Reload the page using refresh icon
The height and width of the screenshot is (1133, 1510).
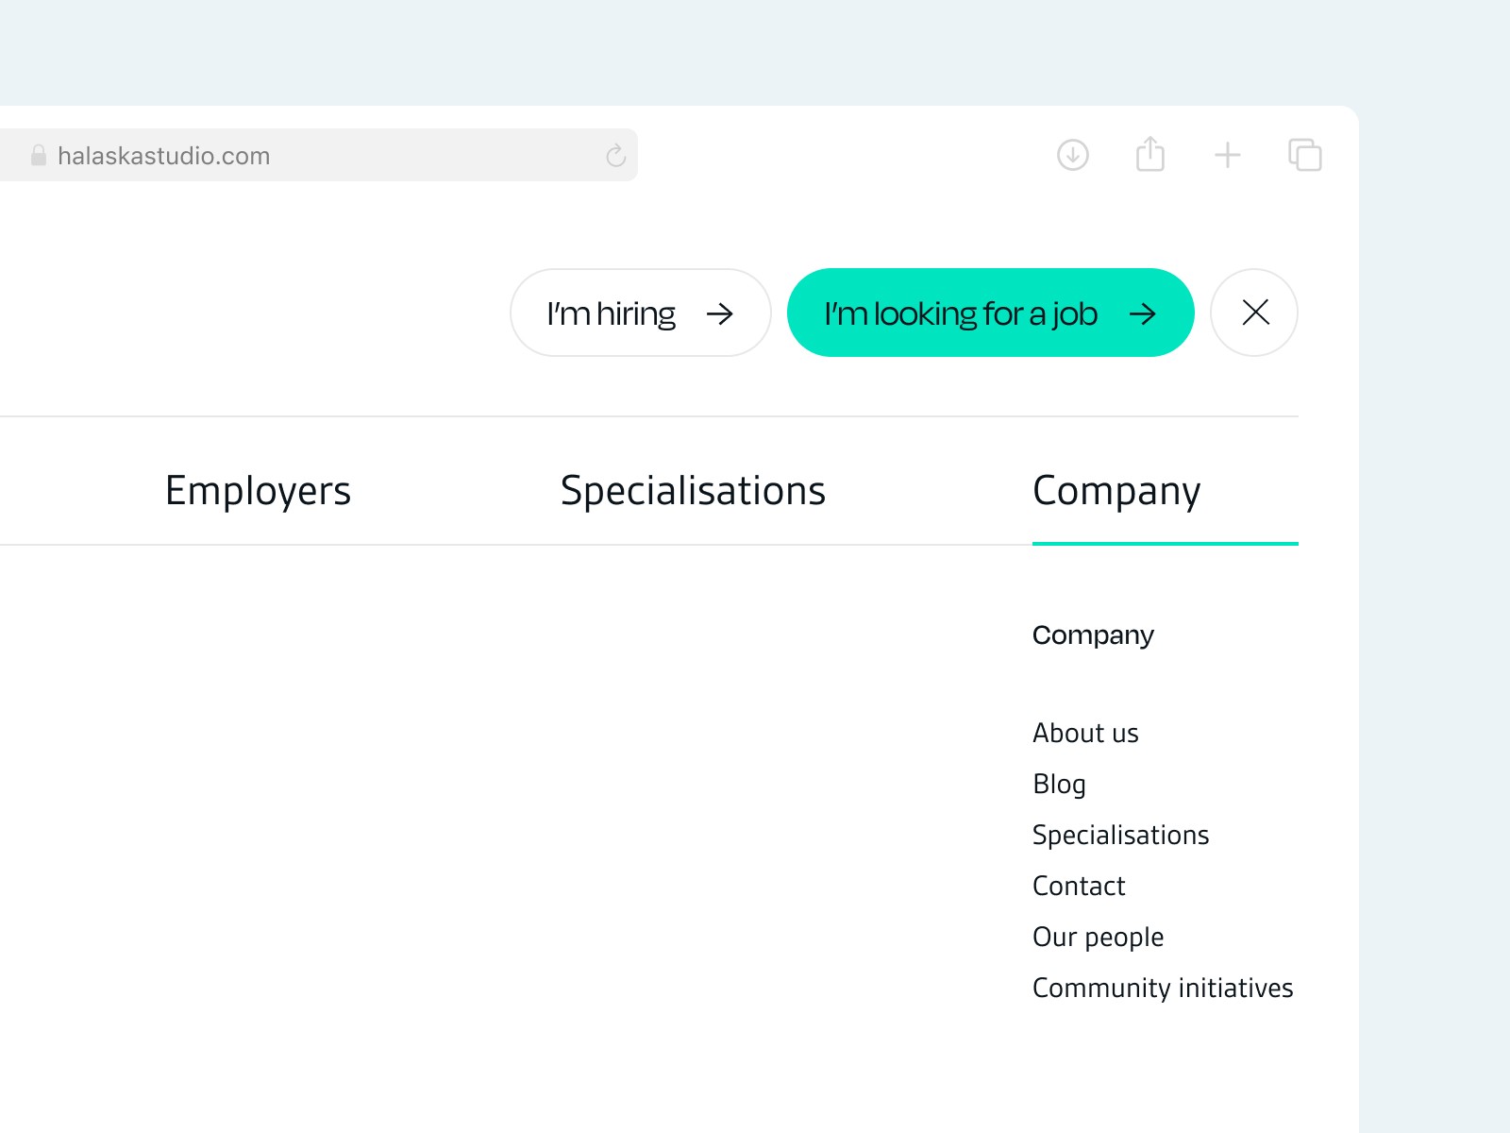pos(616,156)
